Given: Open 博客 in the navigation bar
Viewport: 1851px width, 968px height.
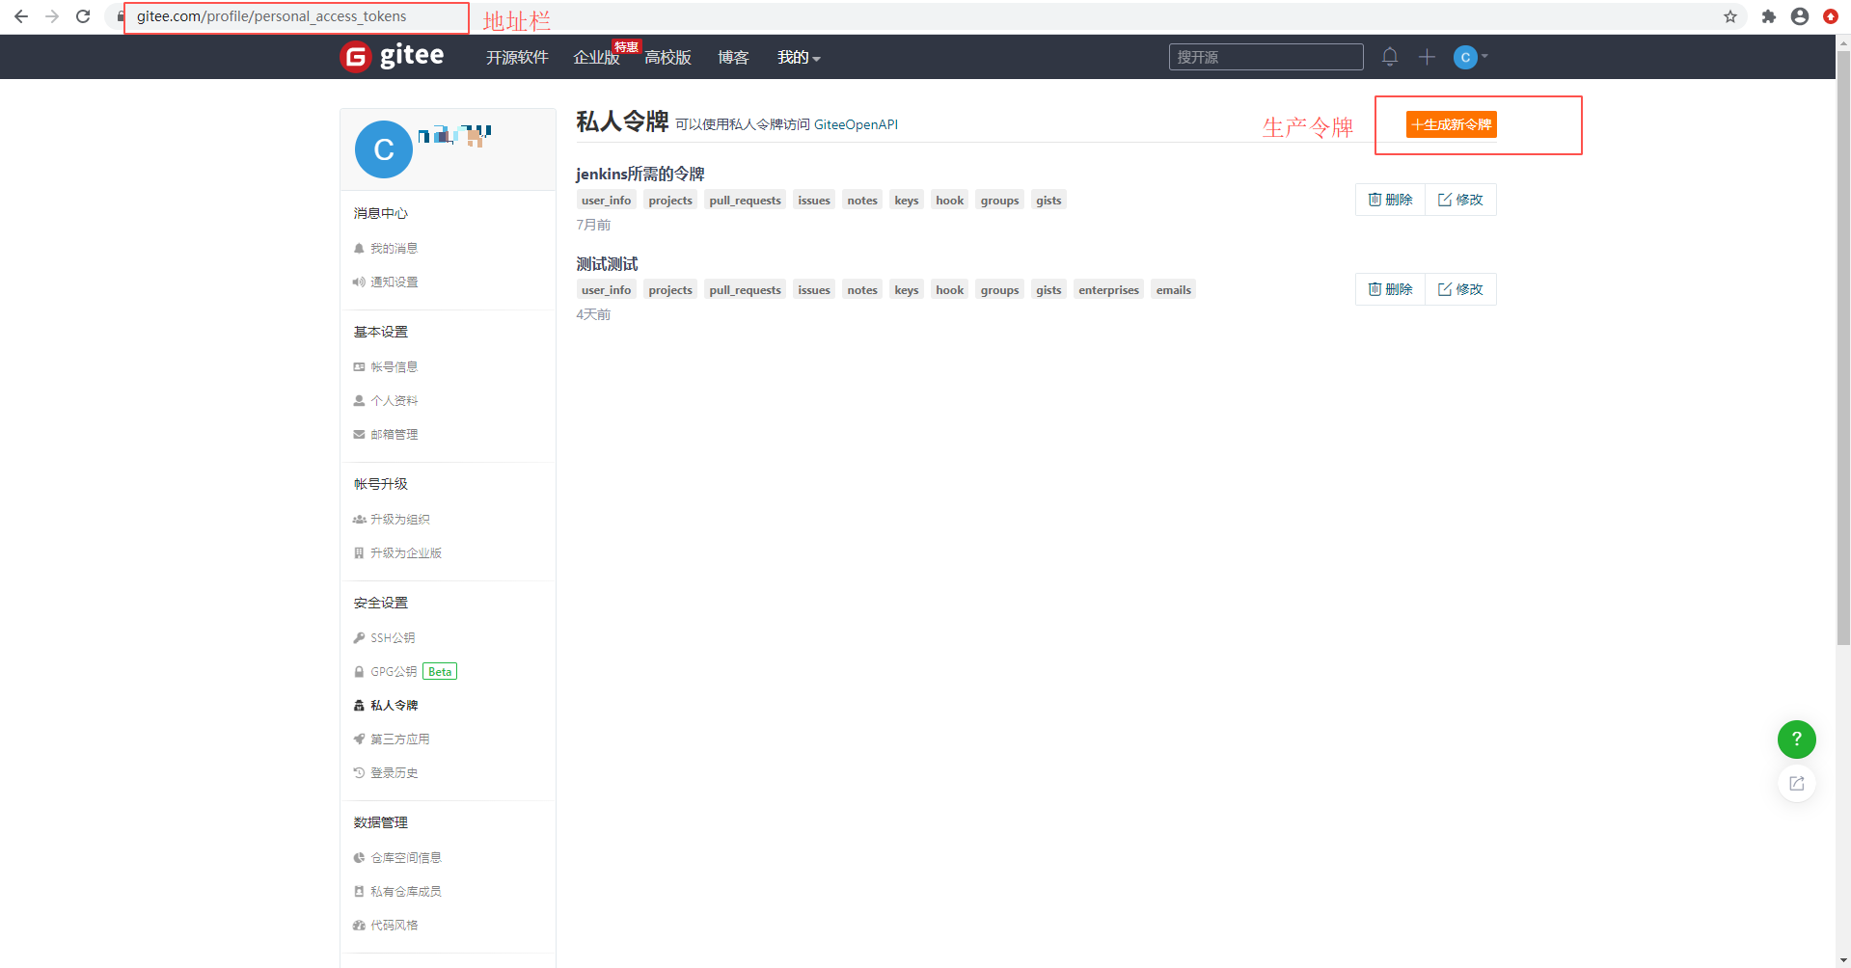Looking at the screenshot, I should pos(733,58).
